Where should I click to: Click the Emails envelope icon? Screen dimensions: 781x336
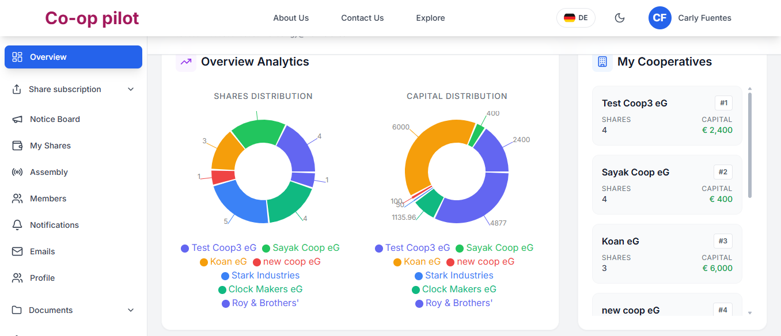tap(17, 251)
